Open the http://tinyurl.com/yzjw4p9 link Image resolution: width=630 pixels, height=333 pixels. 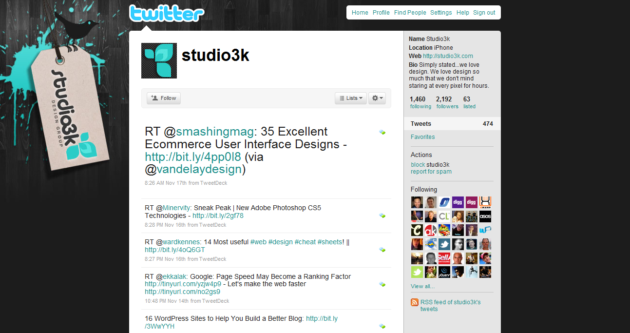[x=183, y=284]
